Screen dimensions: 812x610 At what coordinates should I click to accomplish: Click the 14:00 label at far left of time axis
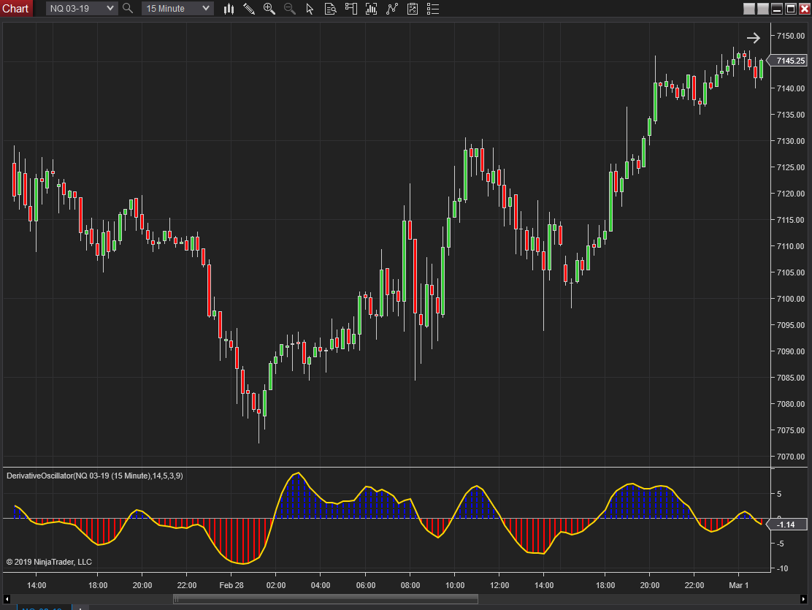point(37,585)
